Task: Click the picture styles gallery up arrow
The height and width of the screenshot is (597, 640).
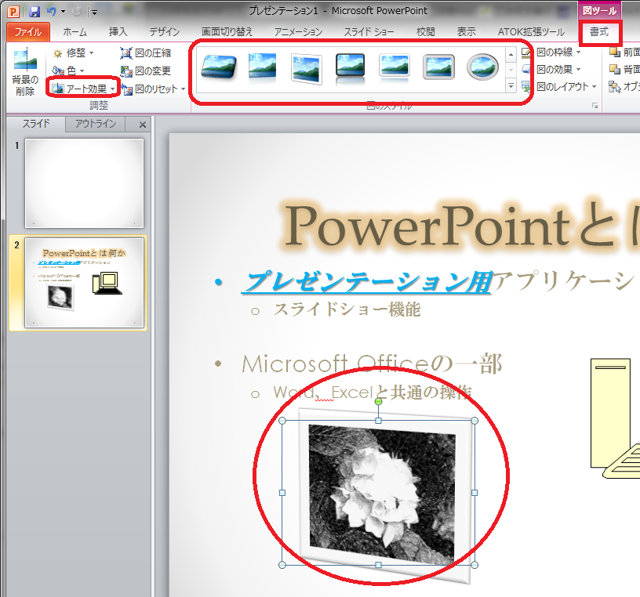Action: click(511, 54)
